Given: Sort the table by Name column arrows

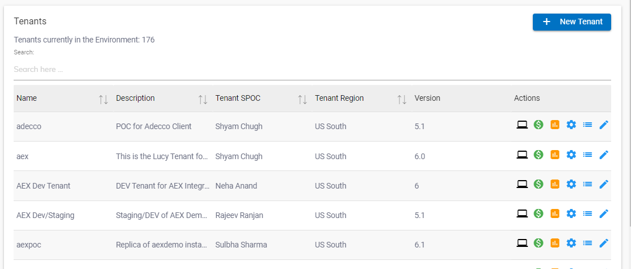Looking at the screenshot, I should coord(103,99).
